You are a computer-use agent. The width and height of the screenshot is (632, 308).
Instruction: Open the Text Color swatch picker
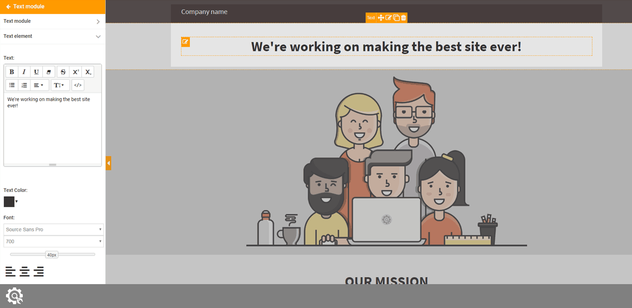click(x=10, y=202)
